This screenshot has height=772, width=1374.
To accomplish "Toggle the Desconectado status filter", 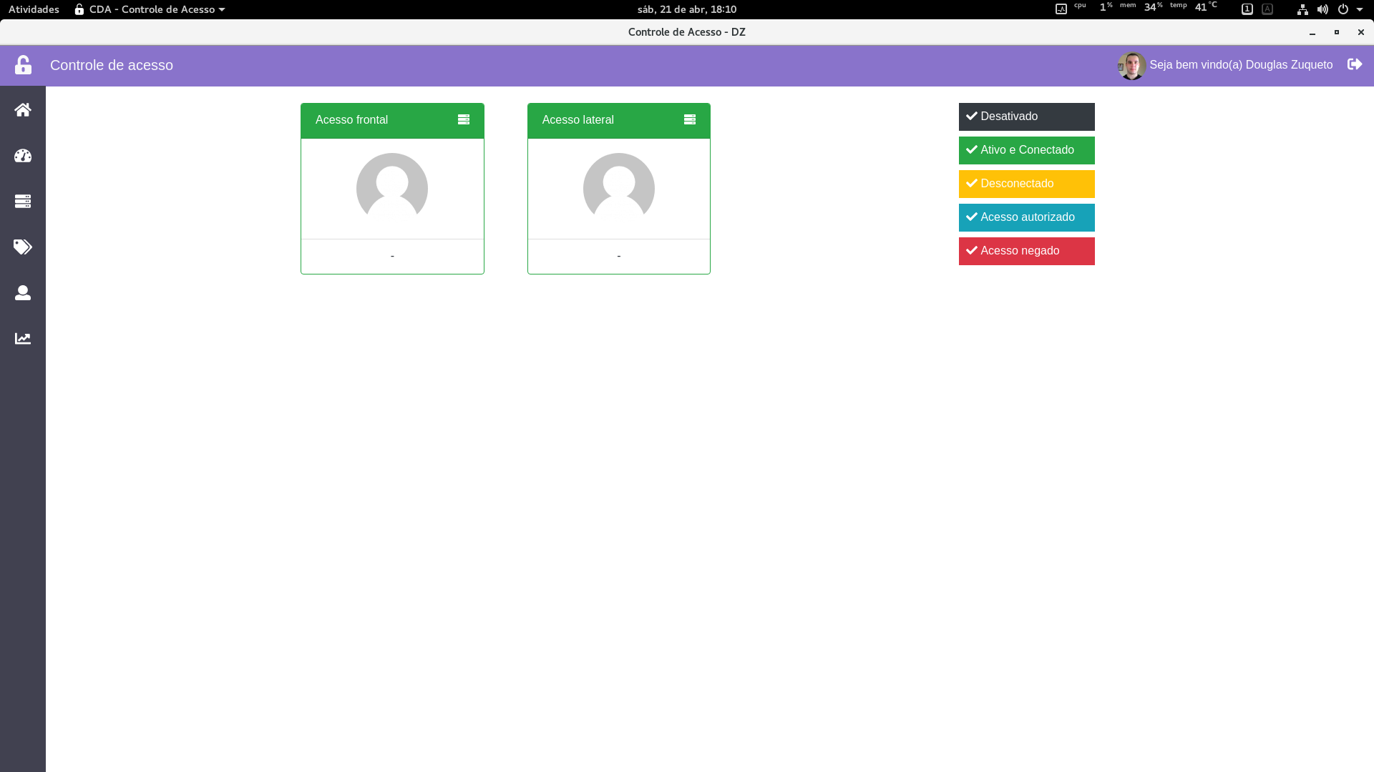I will [x=1026, y=184].
